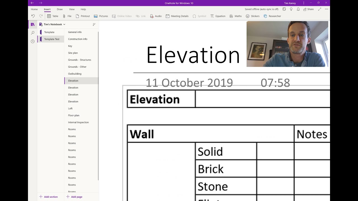Click the webcam video overlay
This screenshot has height=201, width=358.
coord(287,44)
